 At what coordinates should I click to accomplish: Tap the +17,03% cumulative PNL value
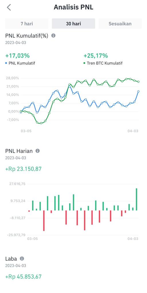(x=17, y=56)
